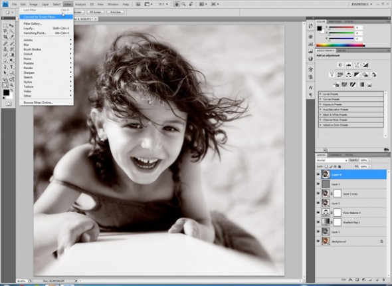
Task: Select the Clone Stamp tool
Action: pyautogui.click(x=5, y=49)
